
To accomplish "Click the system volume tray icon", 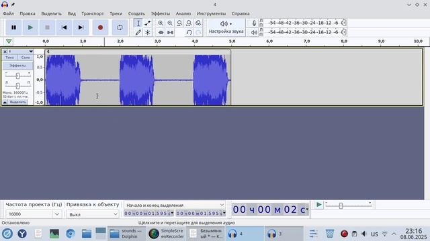I will (x=364, y=234).
